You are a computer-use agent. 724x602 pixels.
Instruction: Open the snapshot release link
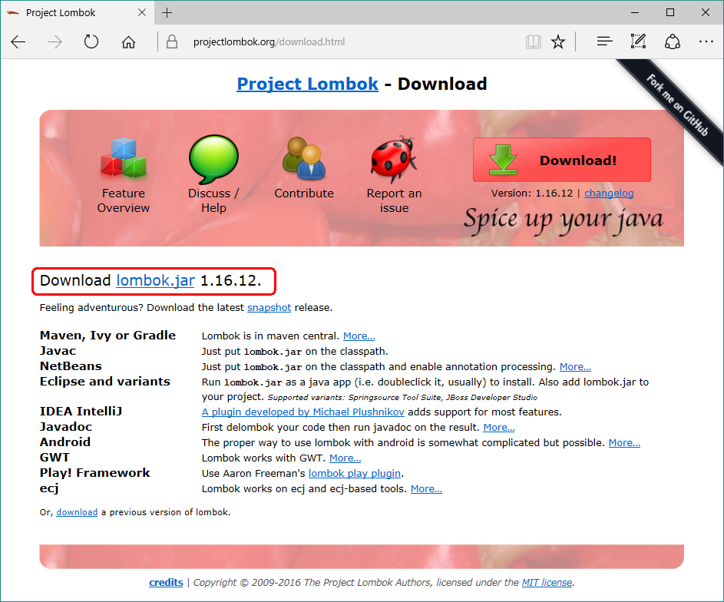tap(269, 307)
